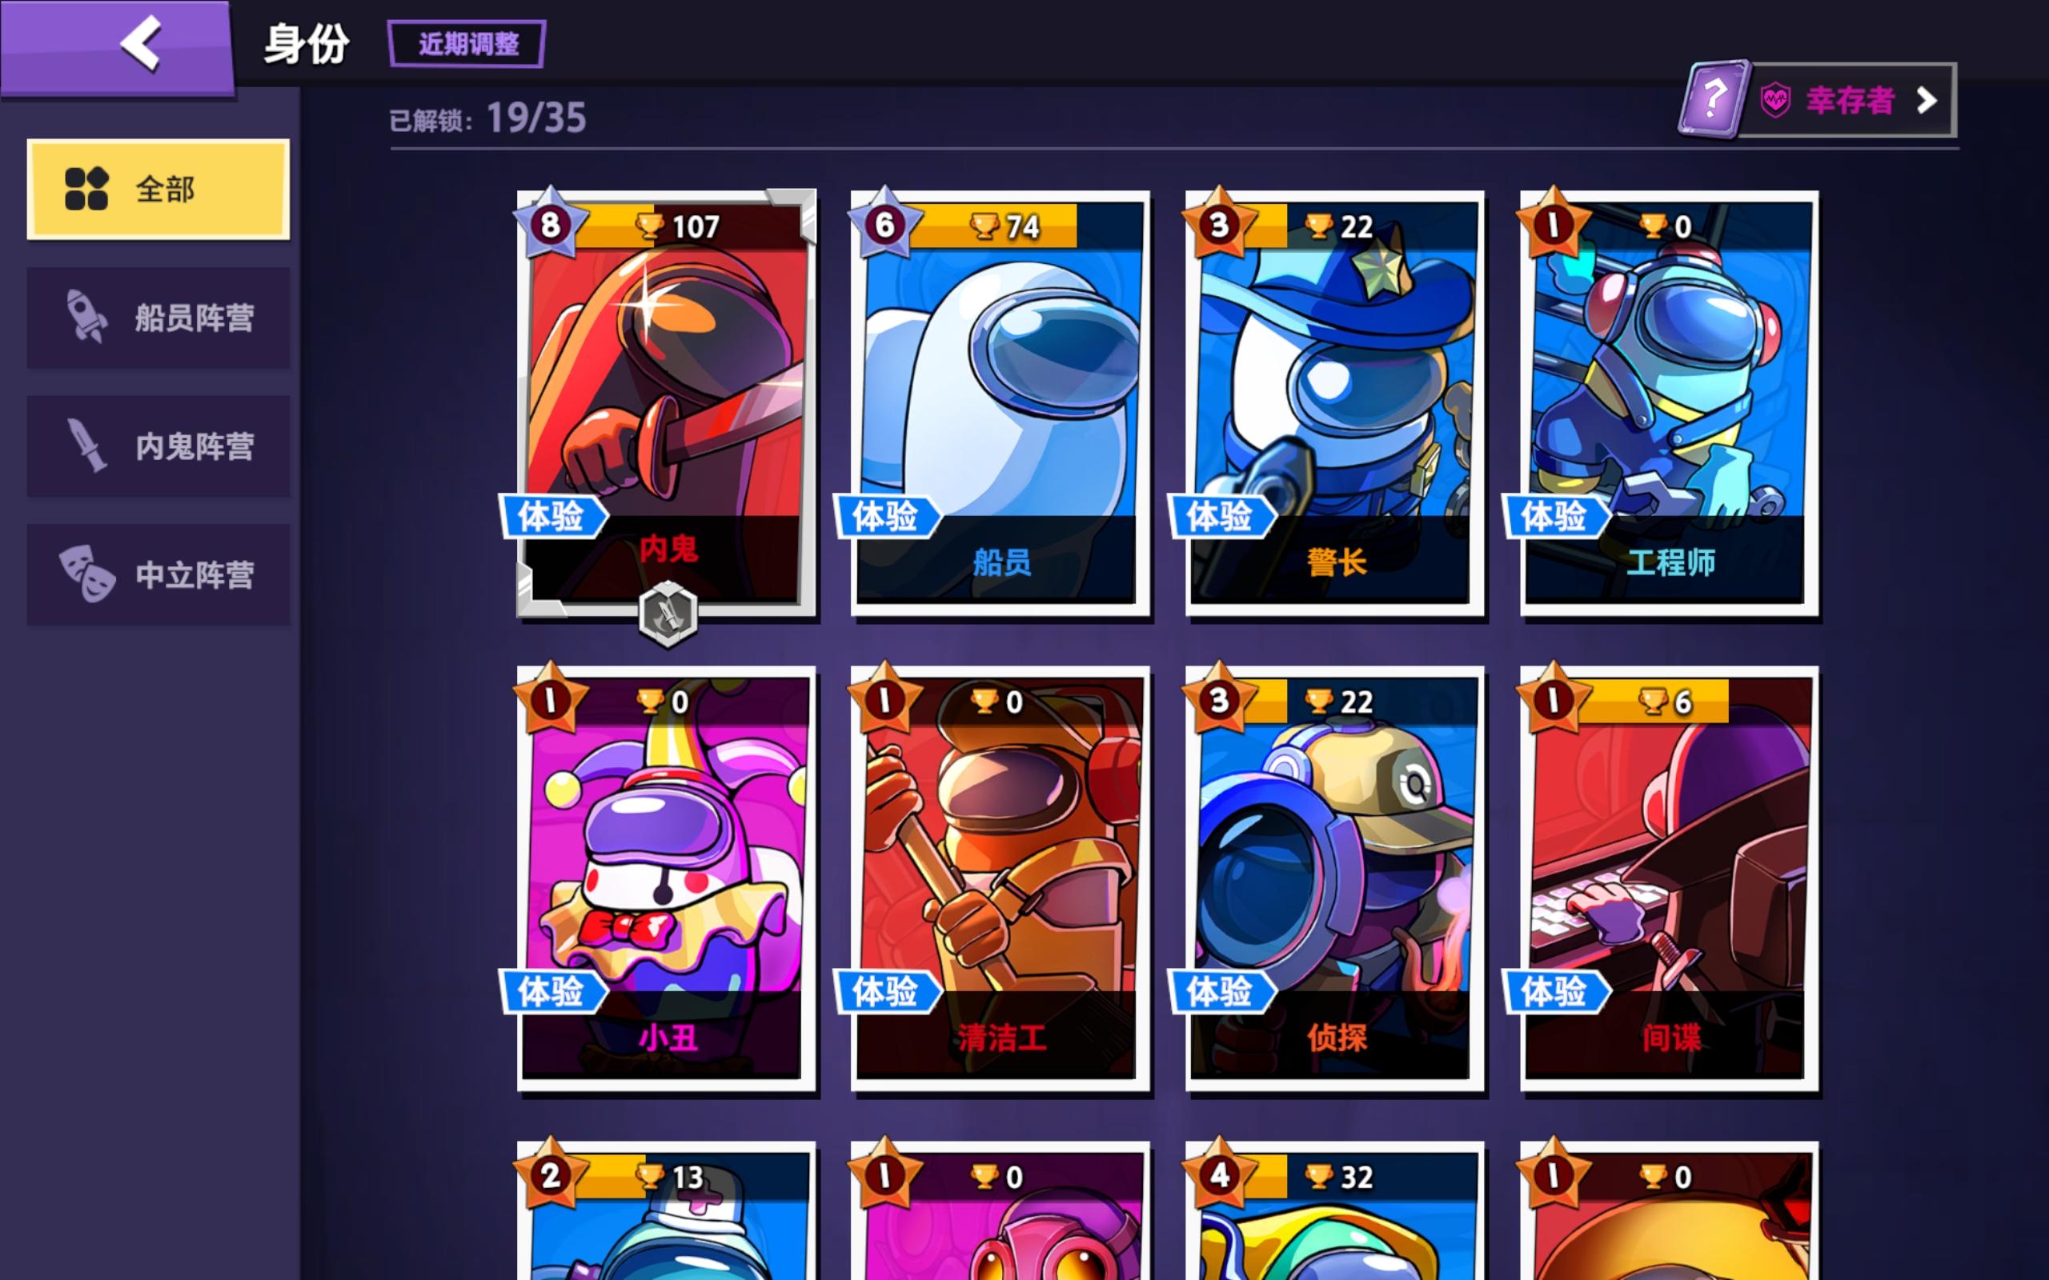Click the level 6 star badge on 船员
This screenshot has width=2049, height=1280.
884,224
